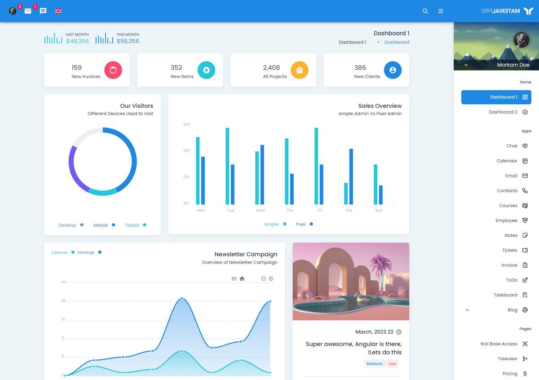Click the New Invoices clipboard icon
Screen dimensions: 539x380
click(x=113, y=70)
